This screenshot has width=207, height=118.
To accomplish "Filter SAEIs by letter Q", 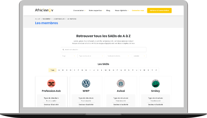I will point(121,70).
